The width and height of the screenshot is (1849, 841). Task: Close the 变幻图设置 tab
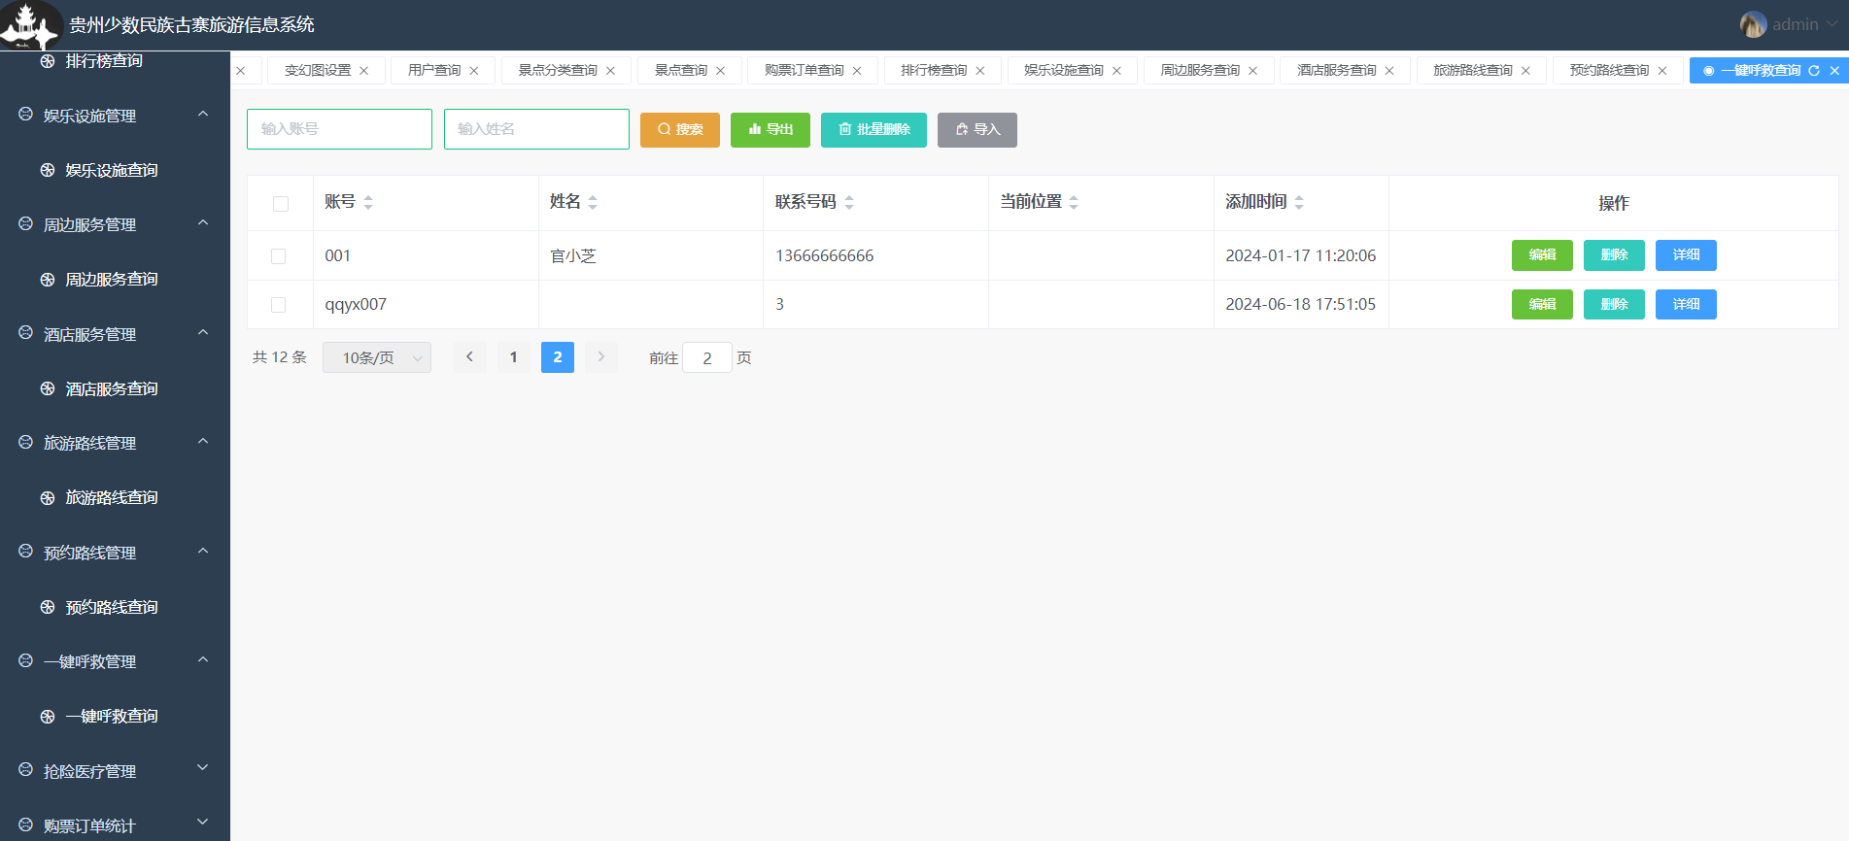click(x=364, y=71)
